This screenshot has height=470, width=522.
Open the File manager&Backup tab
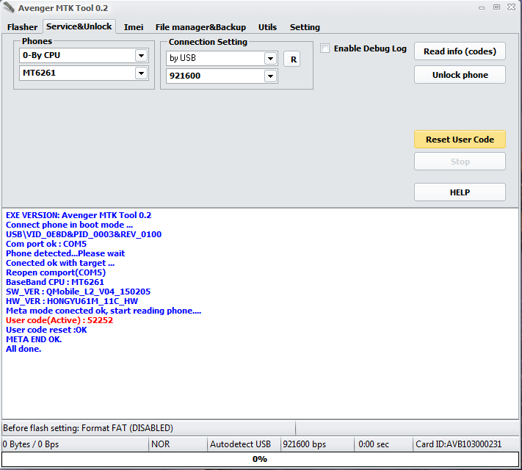(x=200, y=27)
